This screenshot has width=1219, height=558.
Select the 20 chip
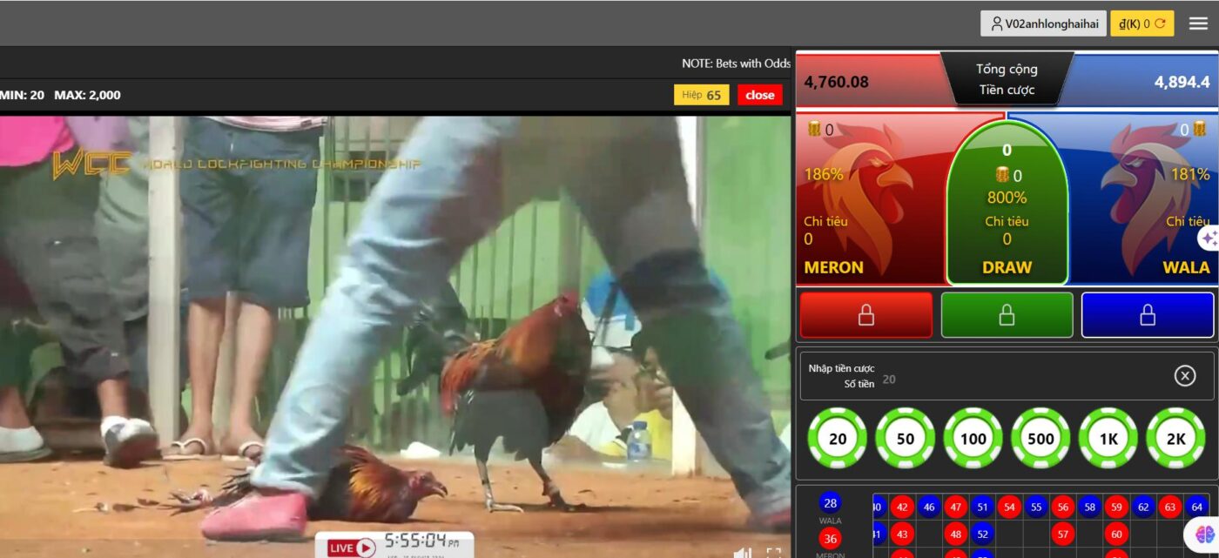click(838, 439)
